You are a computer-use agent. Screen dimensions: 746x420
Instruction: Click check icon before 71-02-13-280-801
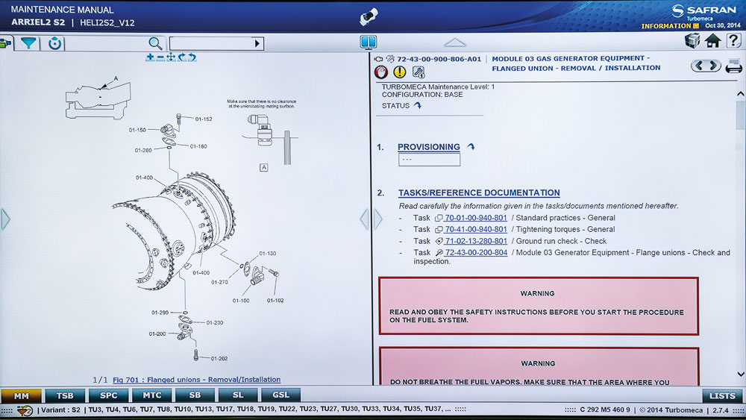coord(439,241)
